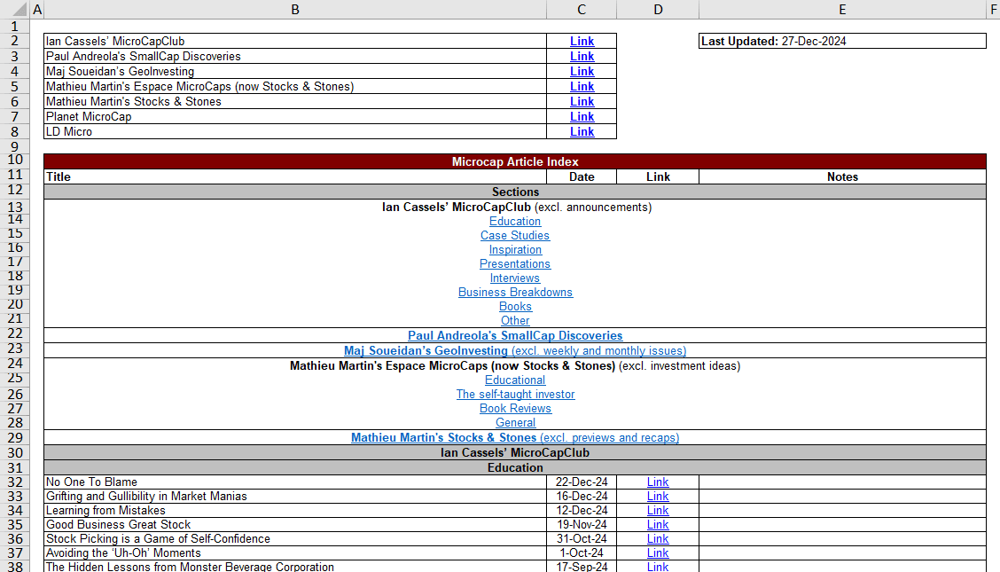Image resolution: width=1000 pixels, height=572 pixels.
Task: Go to the Inspiration section link
Action: [515, 250]
